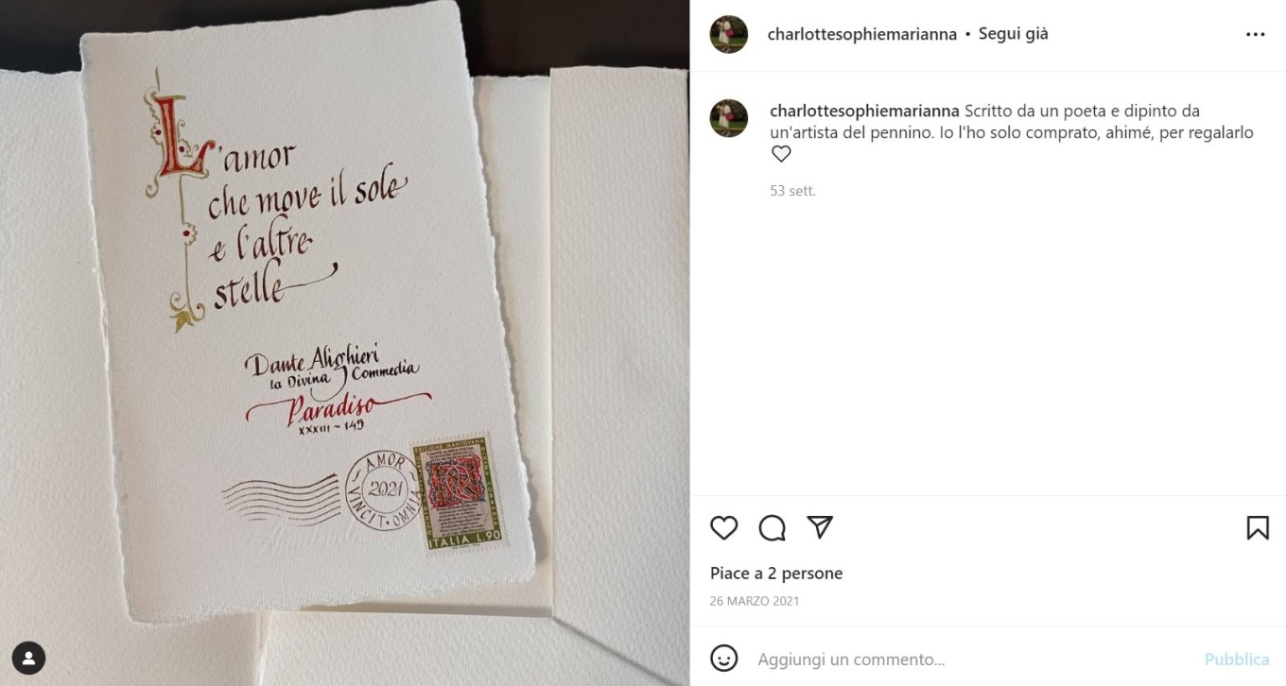Like the caption comment with small heart
Viewport: 1286px width, 686px height.
click(x=781, y=154)
